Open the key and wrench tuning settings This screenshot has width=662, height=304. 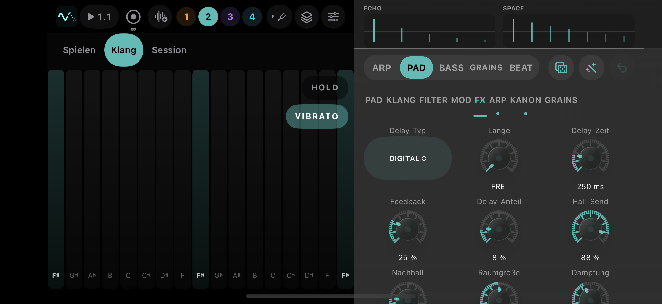(279, 17)
